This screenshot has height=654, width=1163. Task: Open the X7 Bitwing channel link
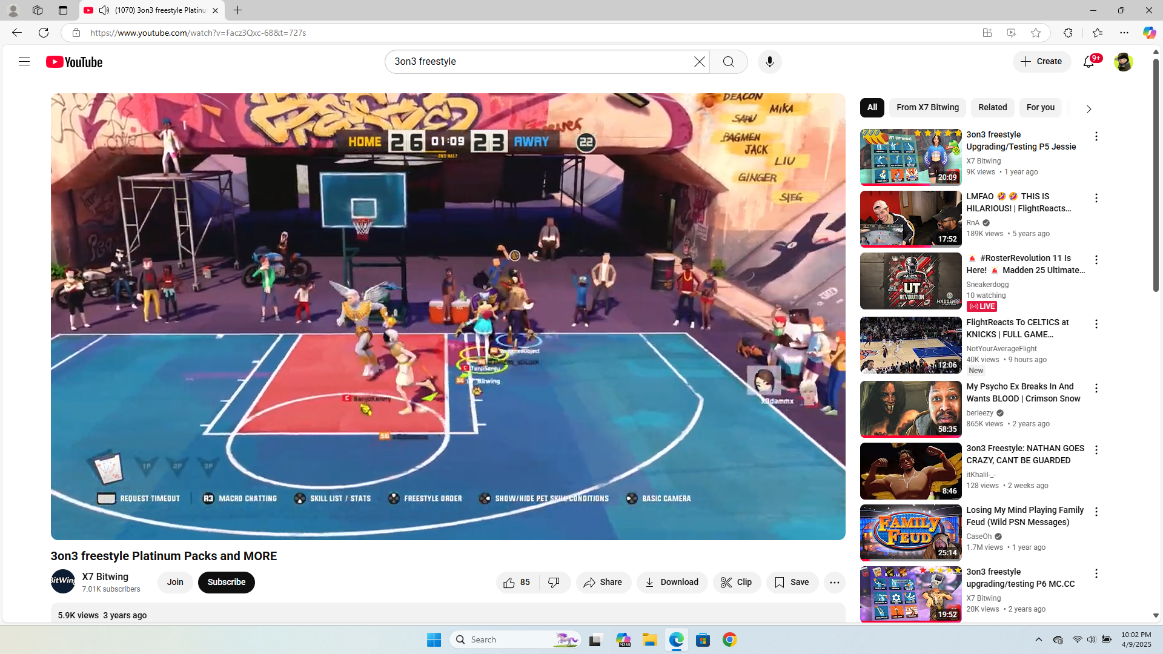(105, 577)
